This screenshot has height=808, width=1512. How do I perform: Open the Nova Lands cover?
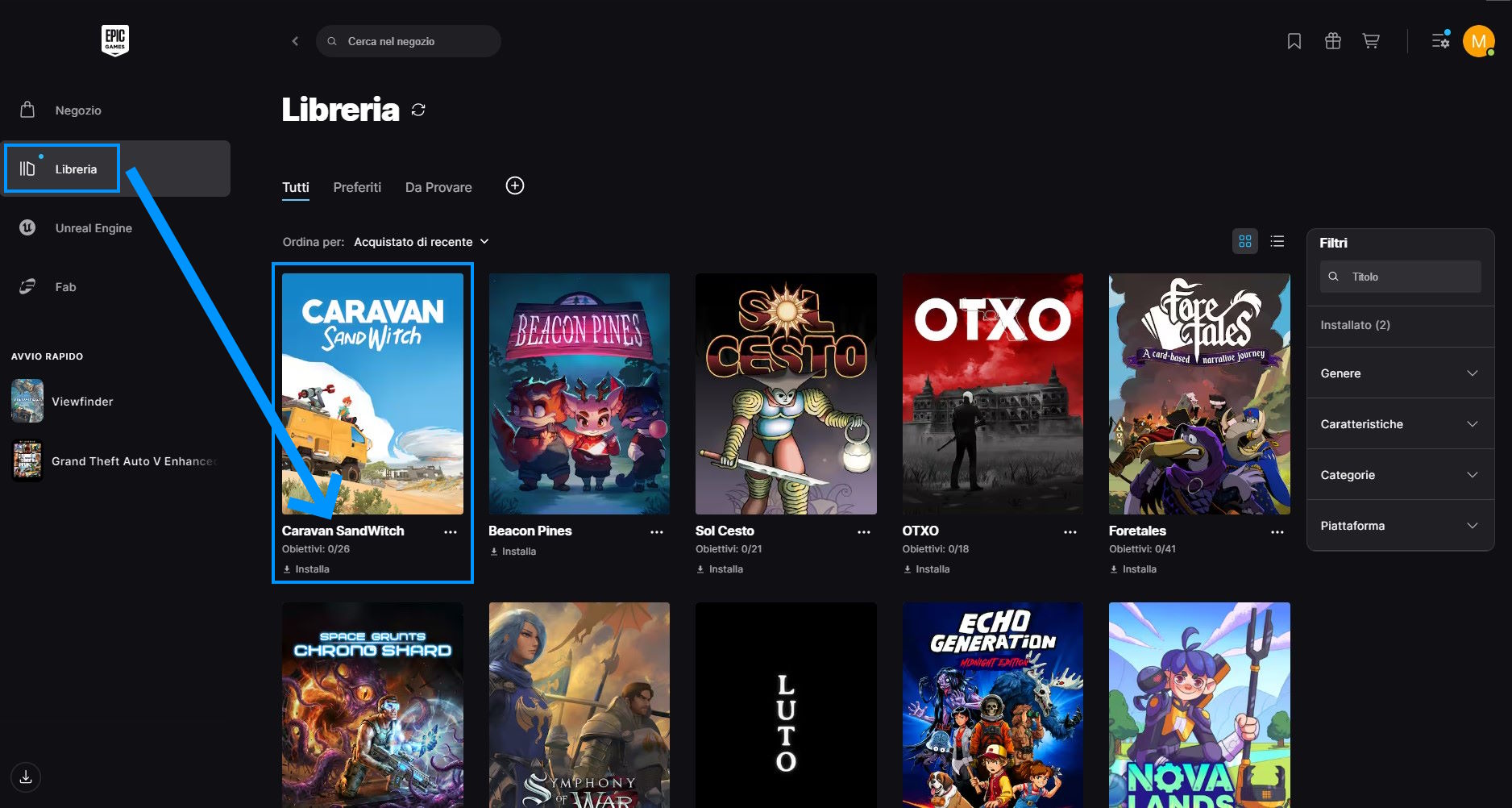pyautogui.click(x=1199, y=705)
